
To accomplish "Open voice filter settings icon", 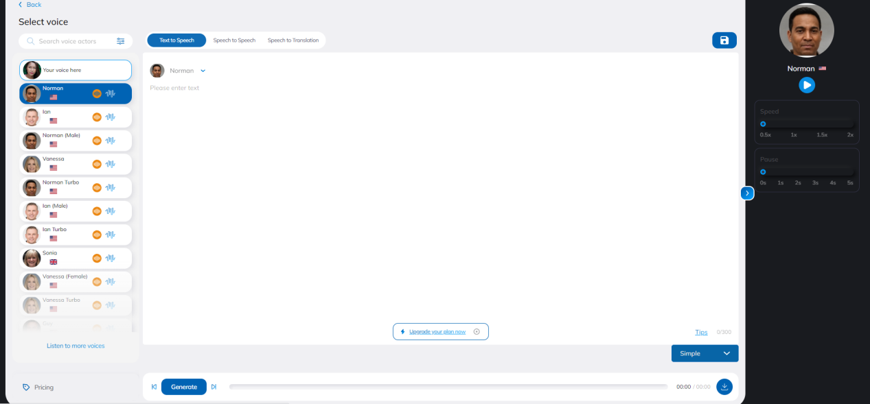I will [121, 41].
